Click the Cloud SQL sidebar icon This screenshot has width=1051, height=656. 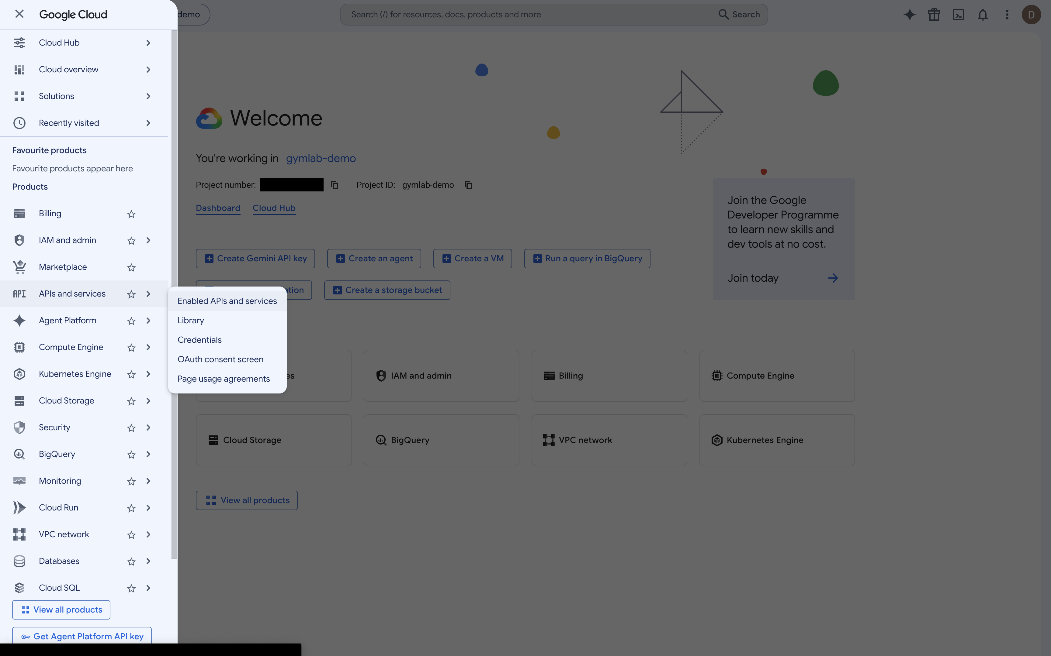click(x=19, y=588)
